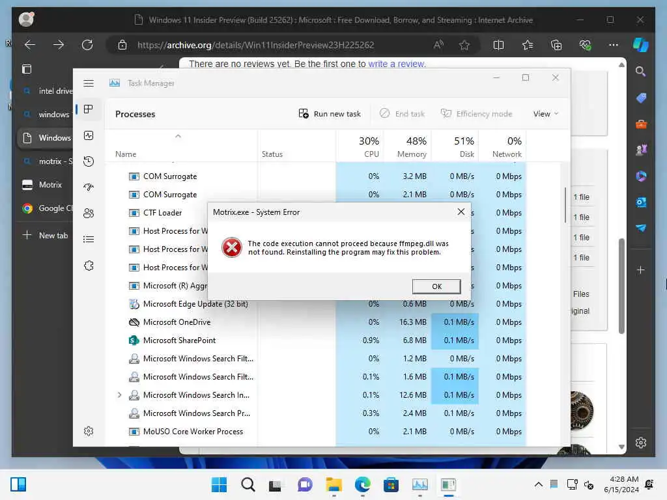
Task: Open Browser essentials heart icon
Action: point(585,45)
